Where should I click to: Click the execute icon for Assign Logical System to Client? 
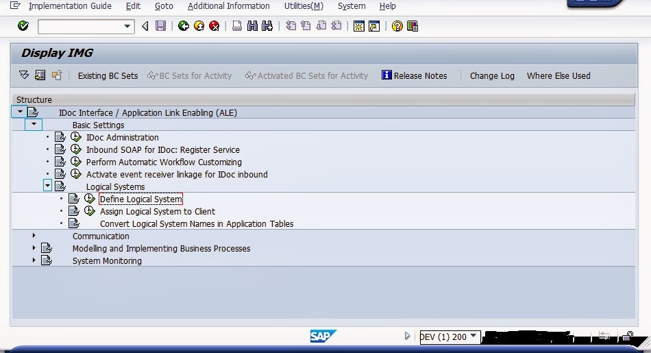click(x=89, y=211)
